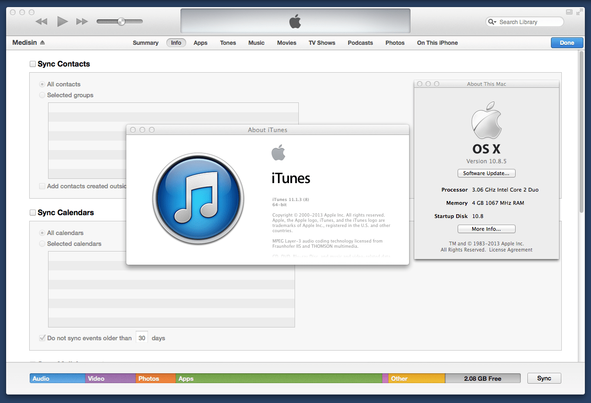Click the blue Done button
The image size is (591, 403).
[567, 42]
